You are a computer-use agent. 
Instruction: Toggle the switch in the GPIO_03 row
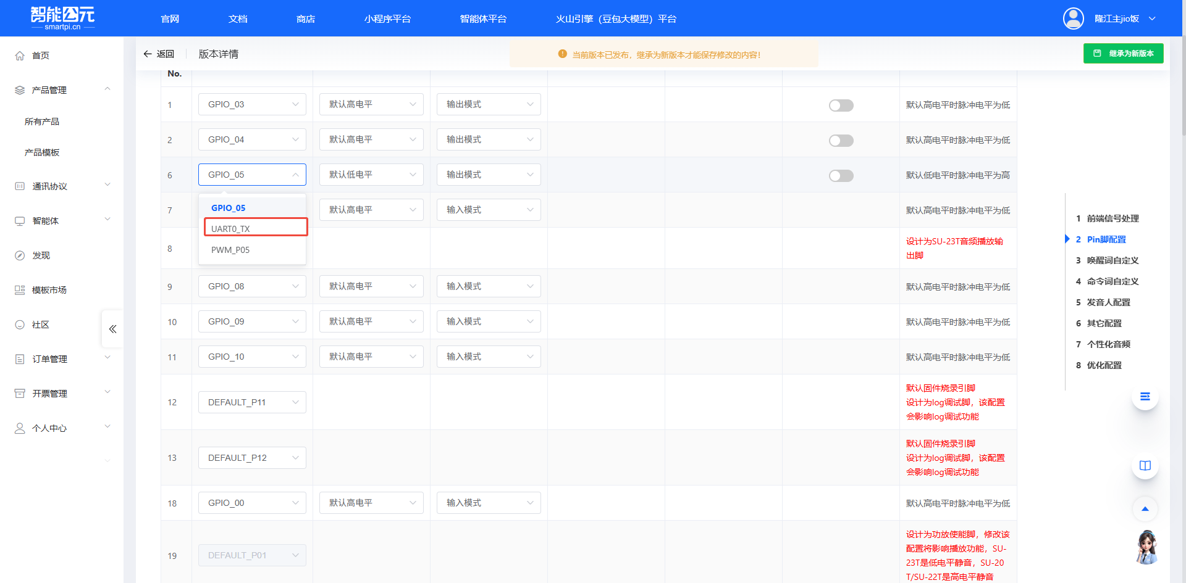841,105
